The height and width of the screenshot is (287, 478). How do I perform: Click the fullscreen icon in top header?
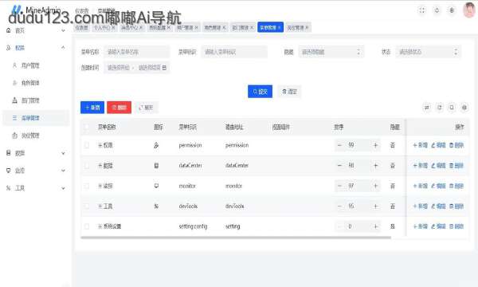pos(422,10)
